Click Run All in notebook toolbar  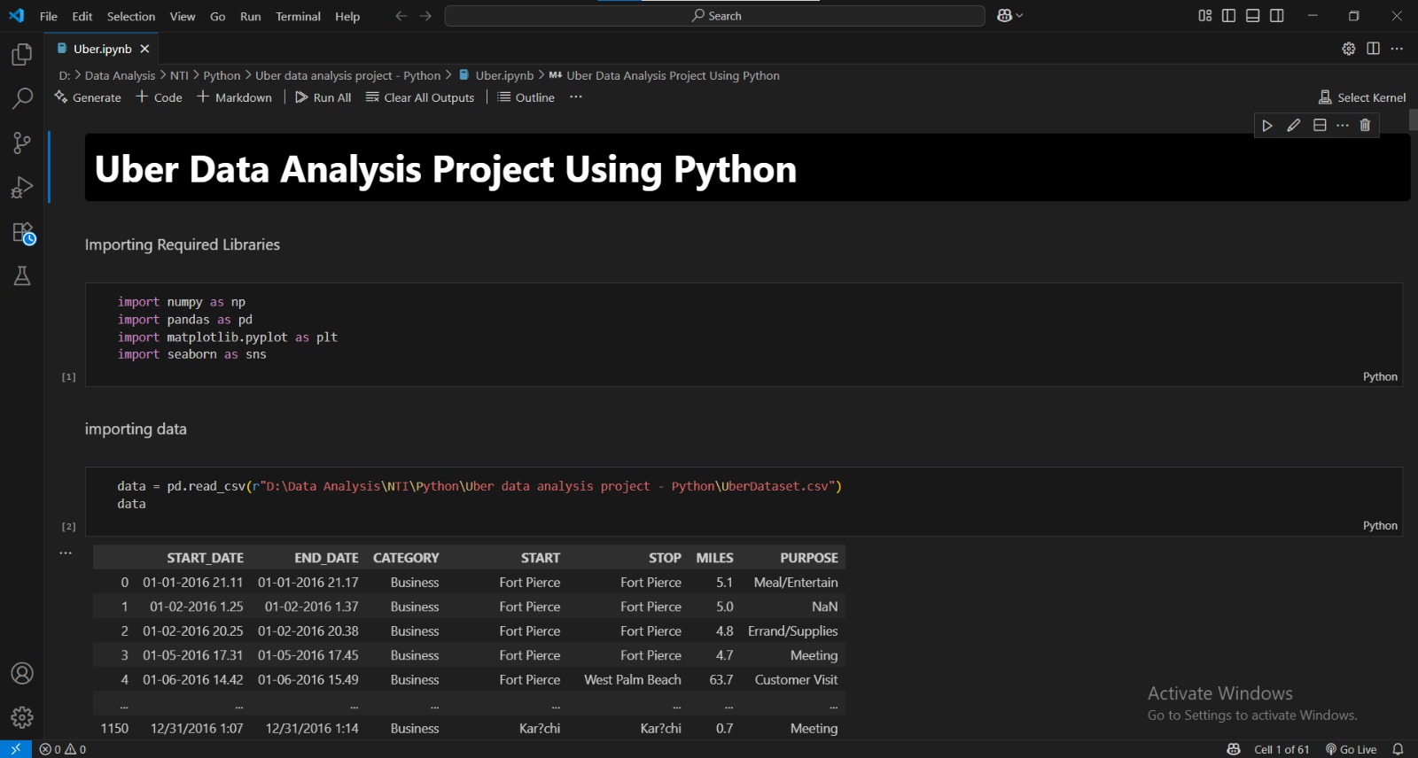(x=323, y=97)
